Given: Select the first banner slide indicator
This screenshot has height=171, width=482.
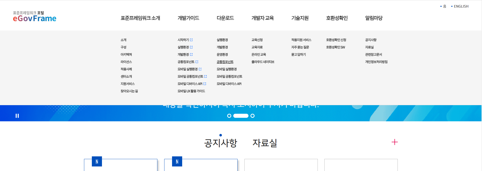Looking at the screenshot, I should (x=229, y=116).
